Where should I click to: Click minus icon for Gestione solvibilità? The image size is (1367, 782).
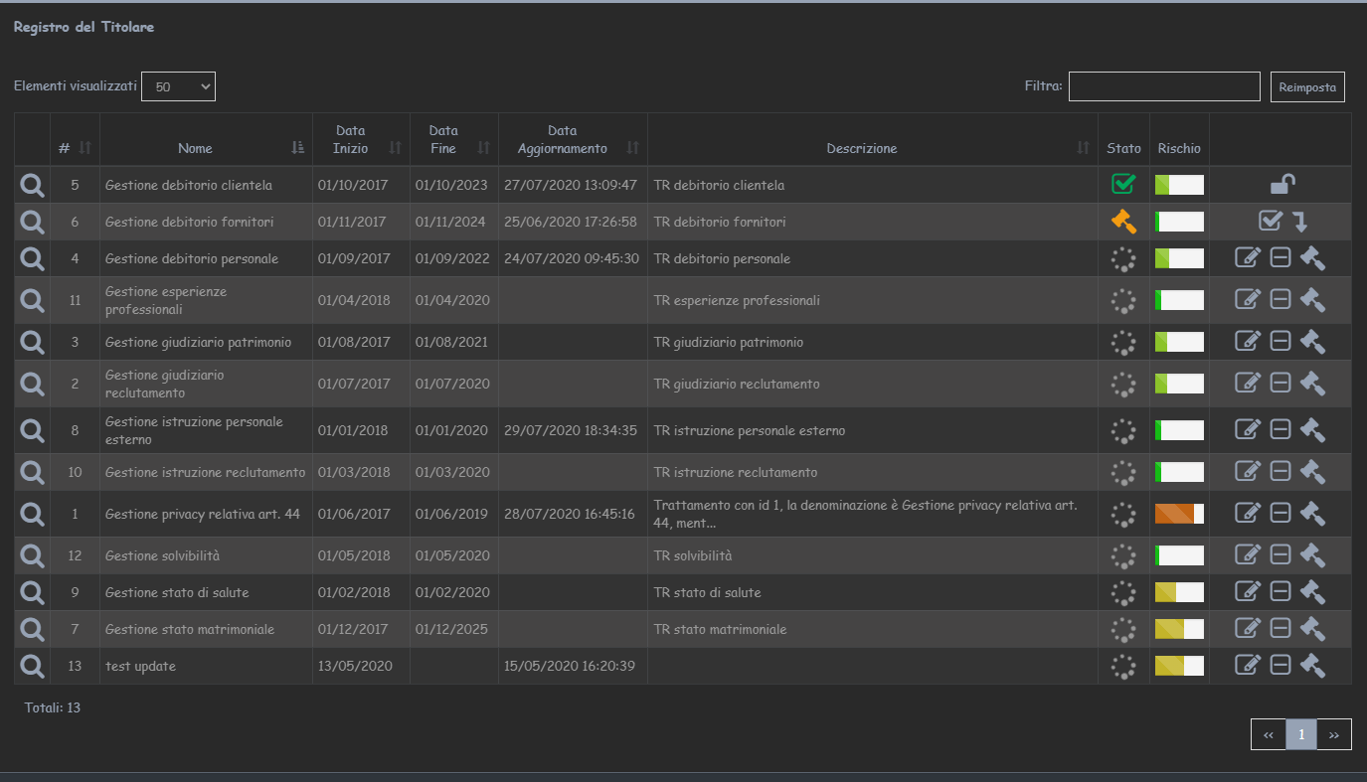1281,555
